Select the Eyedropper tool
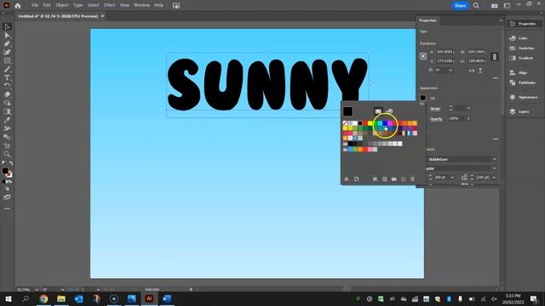The height and width of the screenshot is (306, 545). pos(7,120)
